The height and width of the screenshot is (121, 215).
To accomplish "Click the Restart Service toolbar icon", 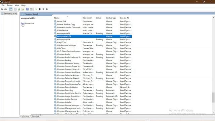I will (47, 9).
